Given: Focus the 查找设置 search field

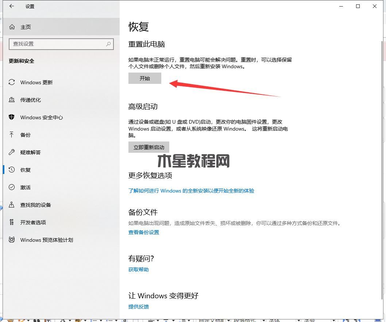Looking at the screenshot, I should (61, 44).
